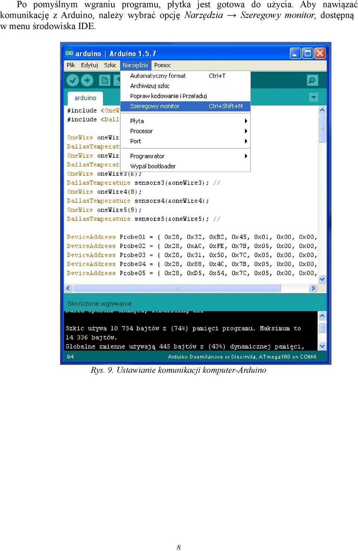Switch to the arduino sketch tab

coord(85,98)
